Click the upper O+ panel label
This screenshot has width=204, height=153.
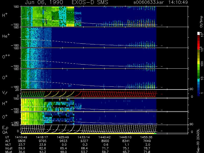click(5, 77)
